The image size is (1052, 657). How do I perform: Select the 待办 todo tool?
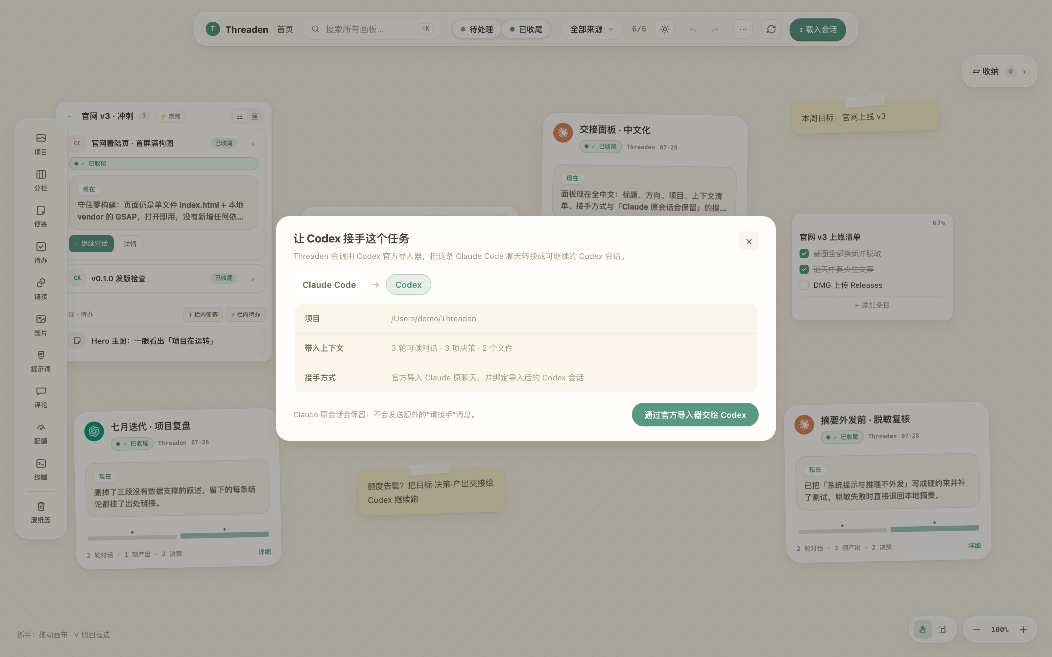coord(41,253)
